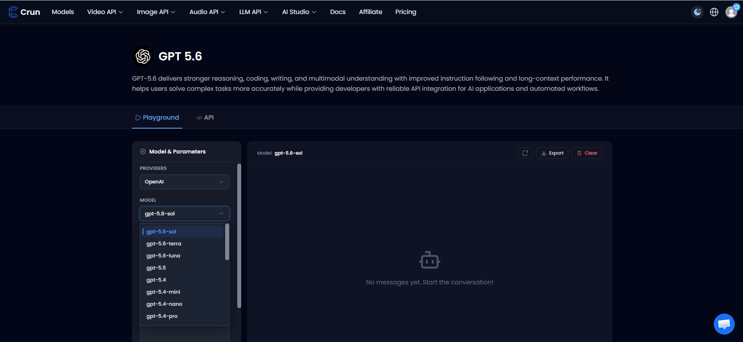Collapse the gpt-5.6-sol model dropdown
This screenshot has width=743, height=342.
(x=185, y=213)
